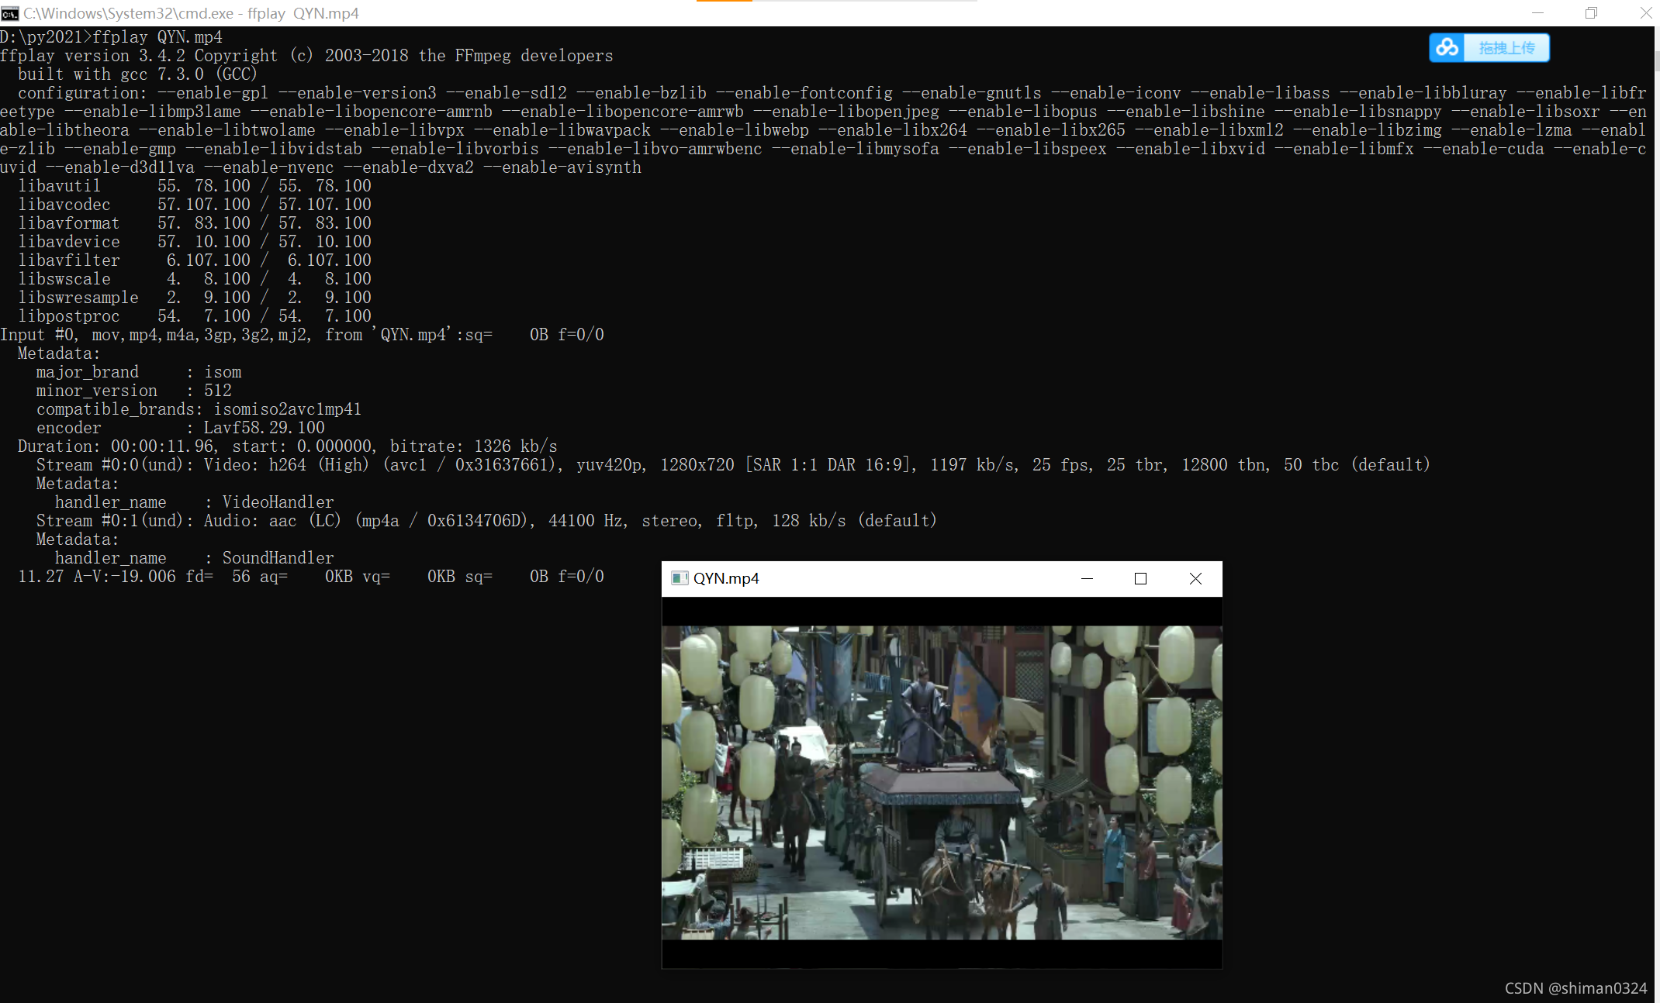Click the cmd.exe title bar text

point(191,13)
